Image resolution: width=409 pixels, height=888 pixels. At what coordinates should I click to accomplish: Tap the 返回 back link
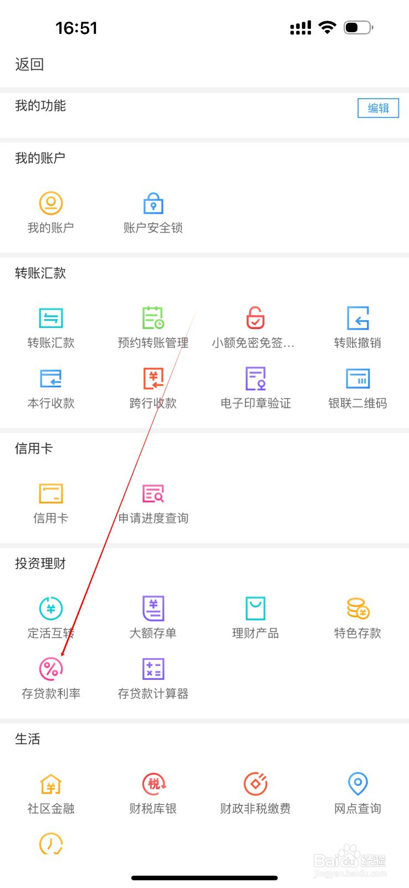(x=29, y=64)
